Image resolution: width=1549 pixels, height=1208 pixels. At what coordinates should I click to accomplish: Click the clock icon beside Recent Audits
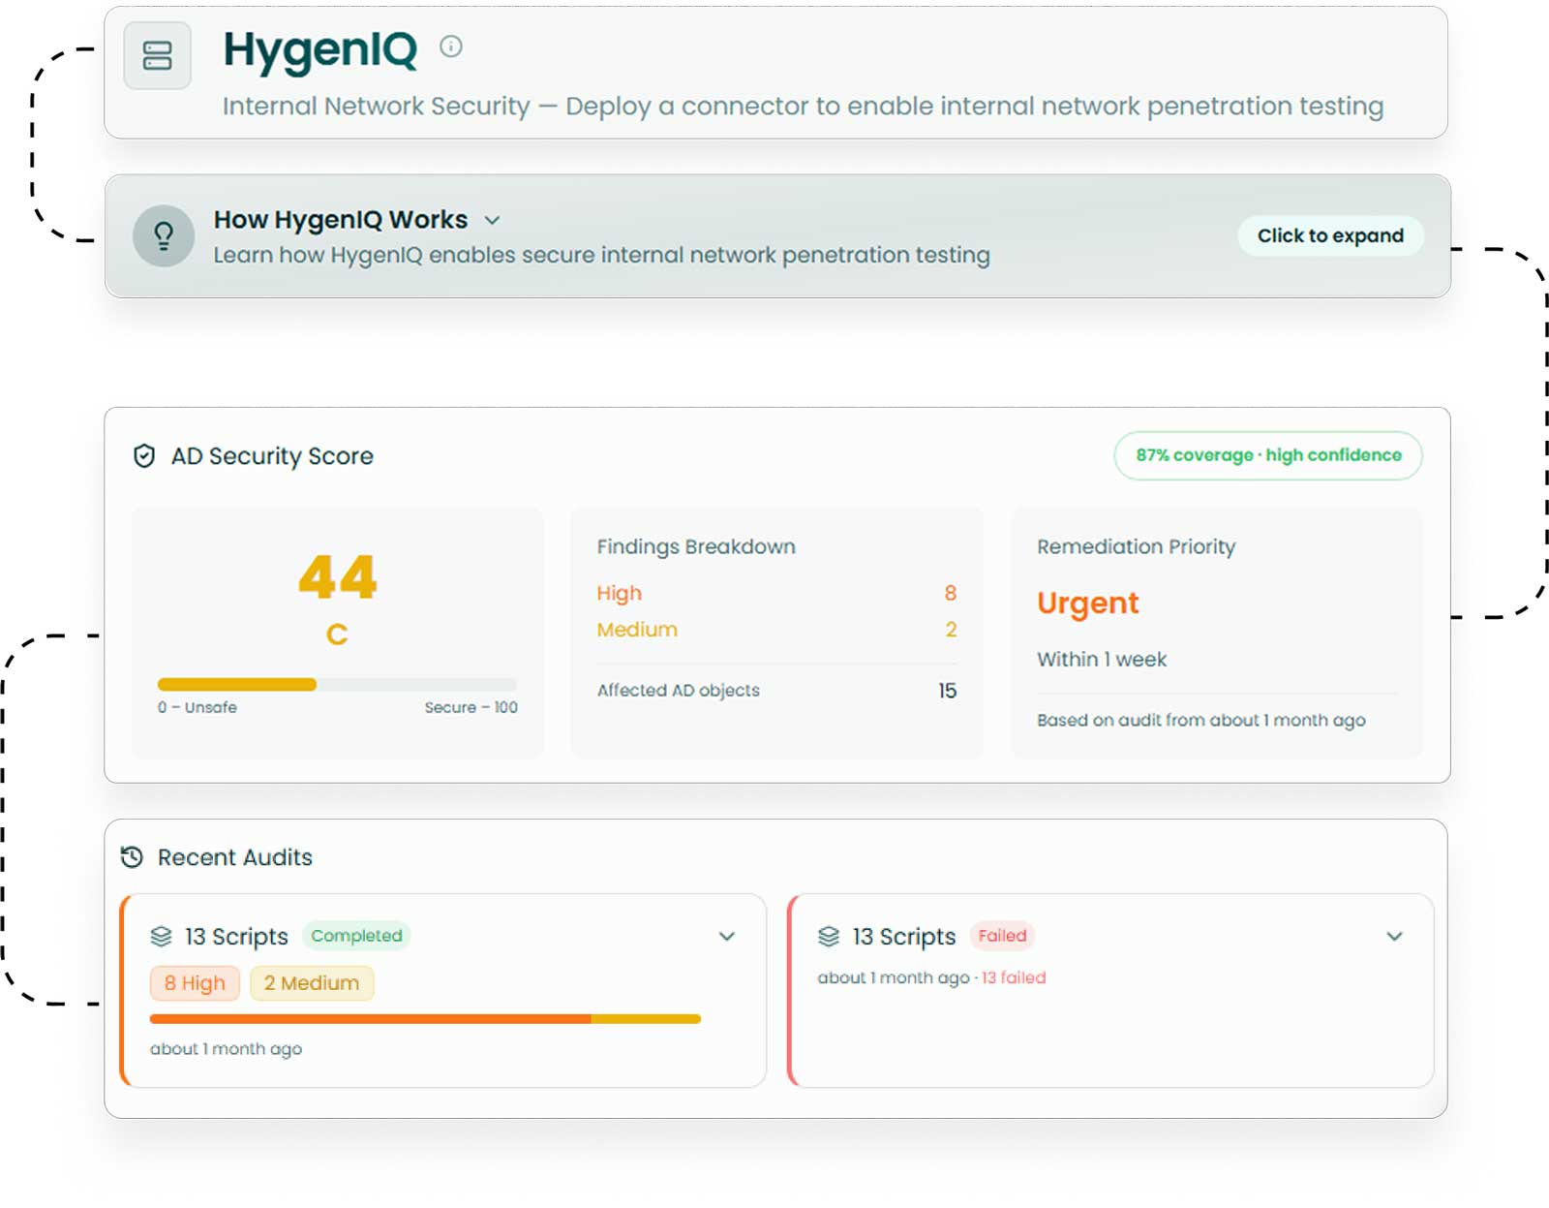coord(133,856)
